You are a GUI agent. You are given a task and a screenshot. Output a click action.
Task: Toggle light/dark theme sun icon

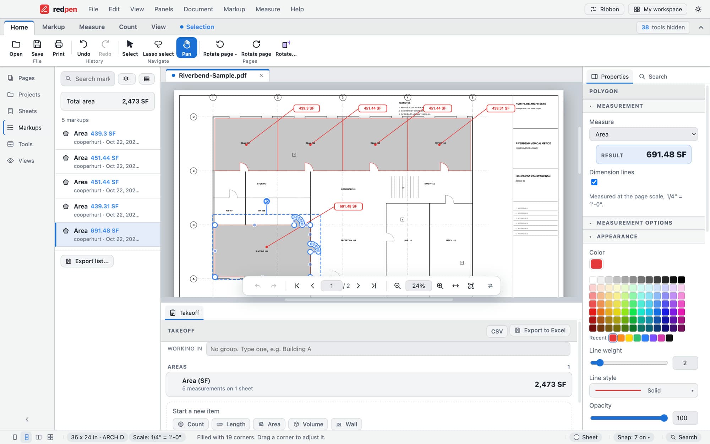click(x=698, y=9)
